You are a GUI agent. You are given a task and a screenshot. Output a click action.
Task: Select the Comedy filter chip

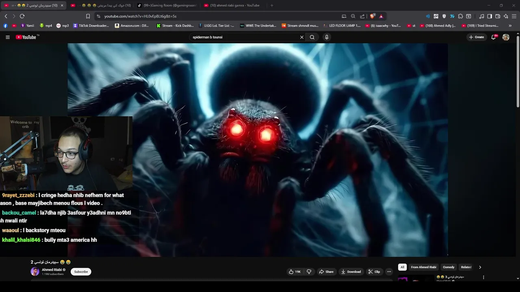click(x=448, y=267)
